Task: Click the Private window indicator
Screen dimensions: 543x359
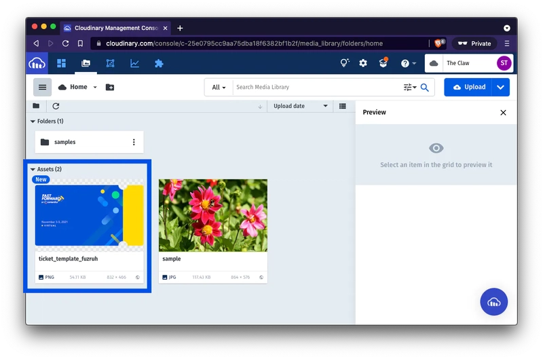Action: pyautogui.click(x=474, y=43)
